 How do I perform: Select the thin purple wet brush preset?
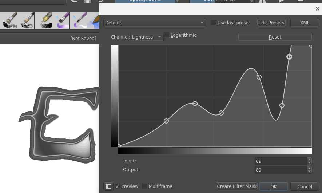pyautogui.click(x=79, y=21)
